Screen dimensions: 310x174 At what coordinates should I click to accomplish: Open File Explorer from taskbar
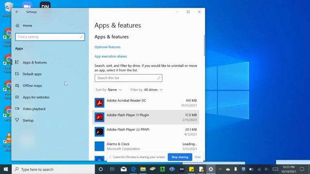click(143, 169)
